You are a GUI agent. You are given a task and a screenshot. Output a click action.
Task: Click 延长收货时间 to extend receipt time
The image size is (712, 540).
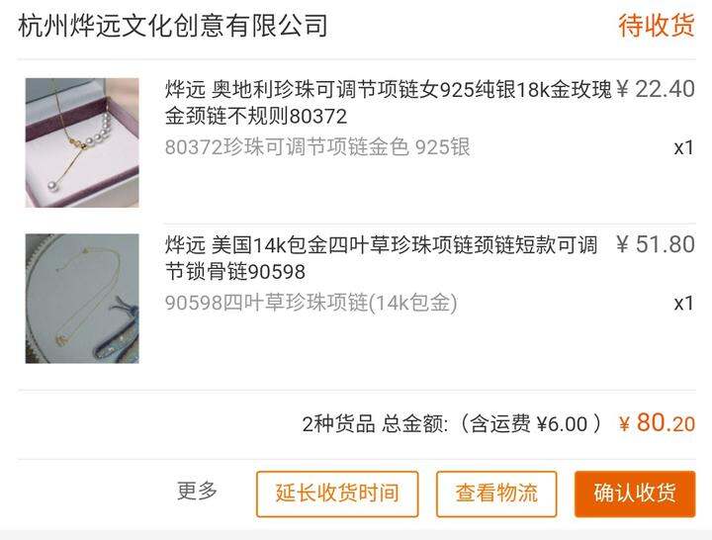pyautogui.click(x=337, y=494)
